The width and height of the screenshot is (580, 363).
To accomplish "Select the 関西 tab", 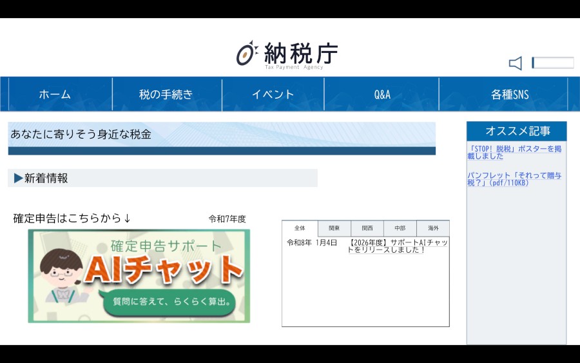I will point(367,228).
